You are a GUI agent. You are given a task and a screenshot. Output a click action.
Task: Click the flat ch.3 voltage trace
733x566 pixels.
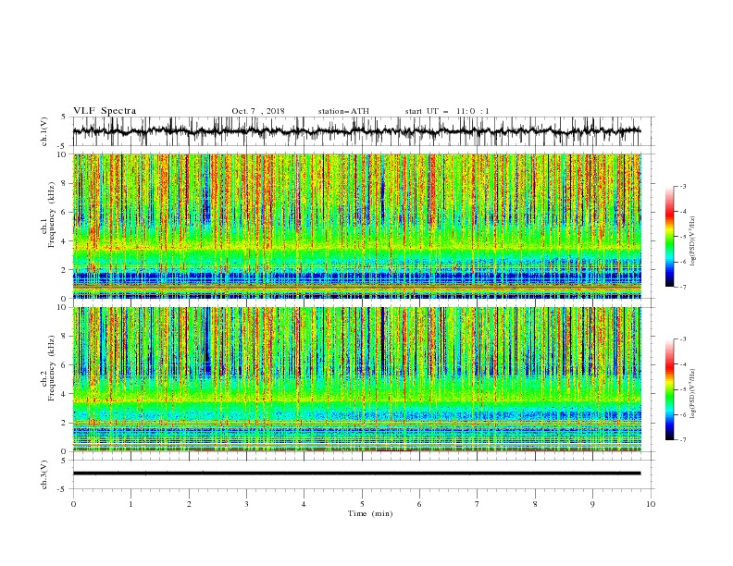356,474
